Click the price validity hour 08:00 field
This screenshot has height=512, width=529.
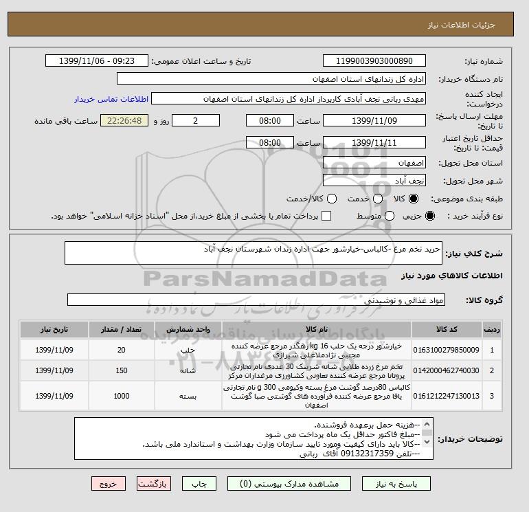[x=270, y=142]
